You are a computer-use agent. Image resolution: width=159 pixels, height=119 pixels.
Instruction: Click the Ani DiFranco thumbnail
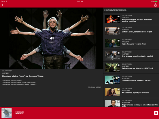(113, 92)
